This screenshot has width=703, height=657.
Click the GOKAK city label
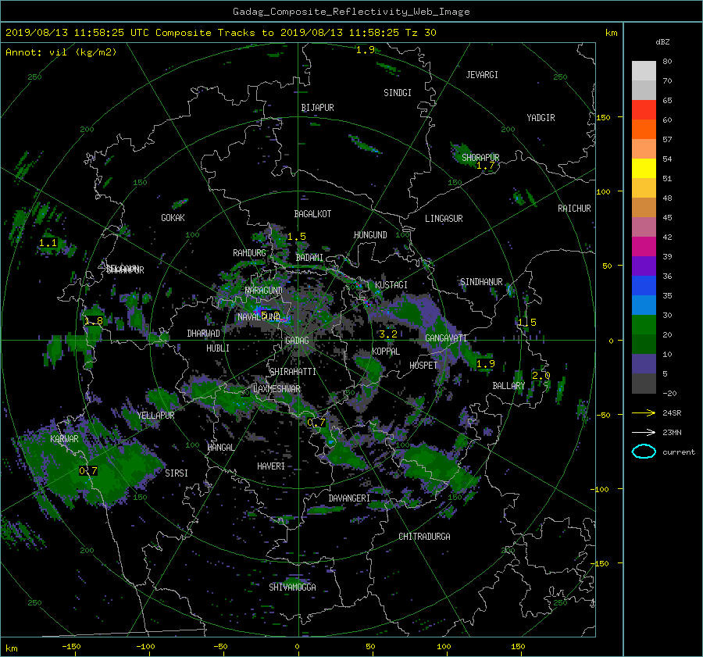pos(173,218)
